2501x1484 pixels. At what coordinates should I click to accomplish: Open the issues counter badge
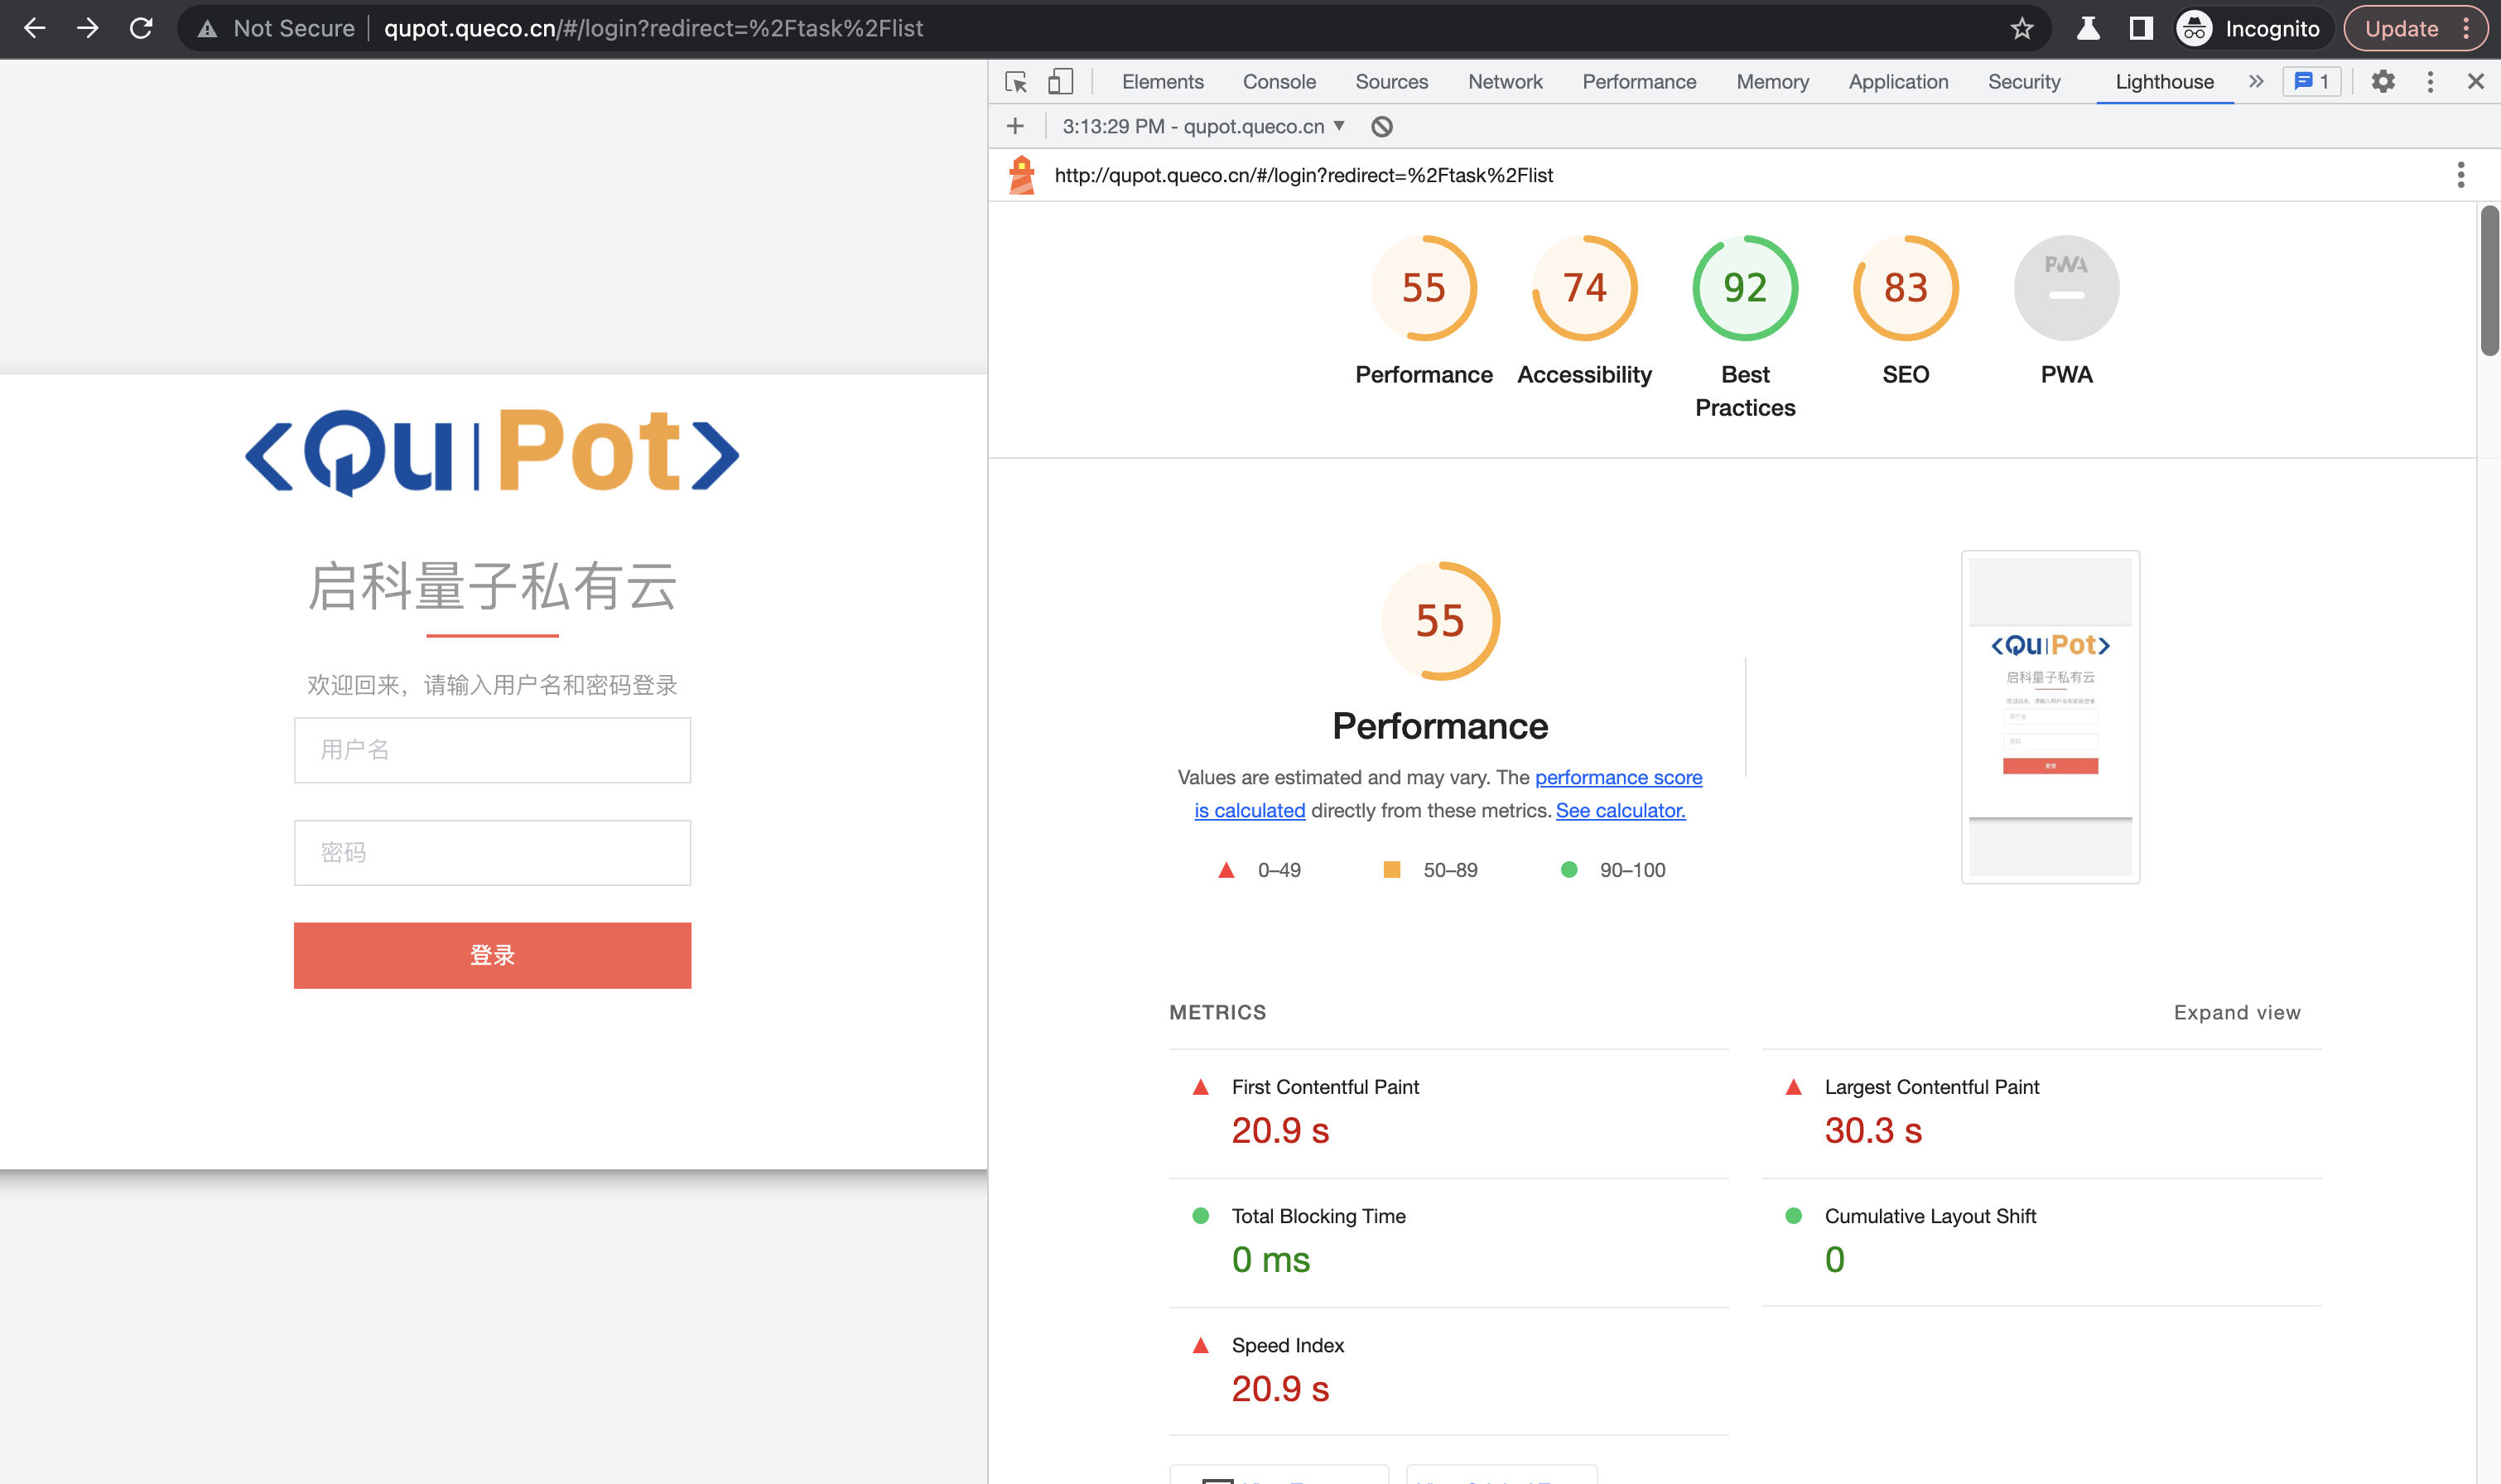pyautogui.click(x=2311, y=82)
